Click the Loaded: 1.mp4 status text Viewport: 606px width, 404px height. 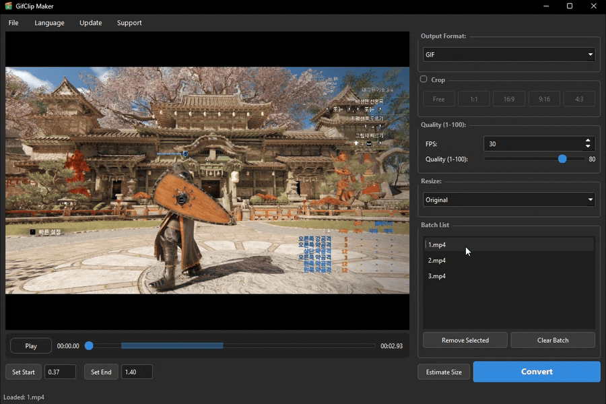(x=24, y=397)
